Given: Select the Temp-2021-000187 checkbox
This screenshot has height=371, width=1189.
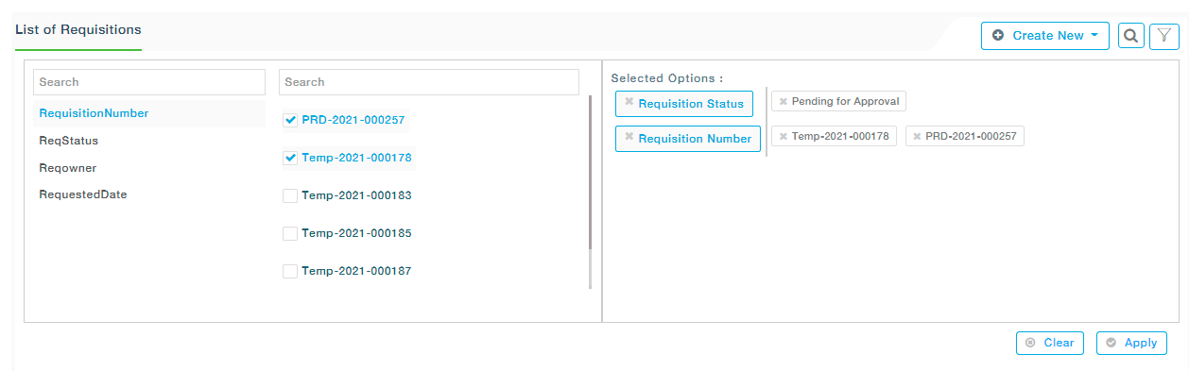Looking at the screenshot, I should click(x=291, y=272).
